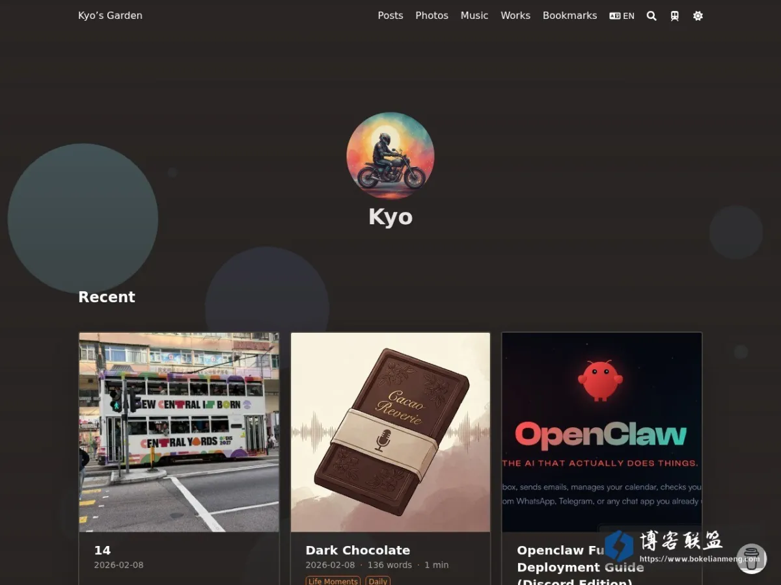781x585 pixels.
Task: Toggle the sun-shaped theme switcher
Action: point(698,16)
